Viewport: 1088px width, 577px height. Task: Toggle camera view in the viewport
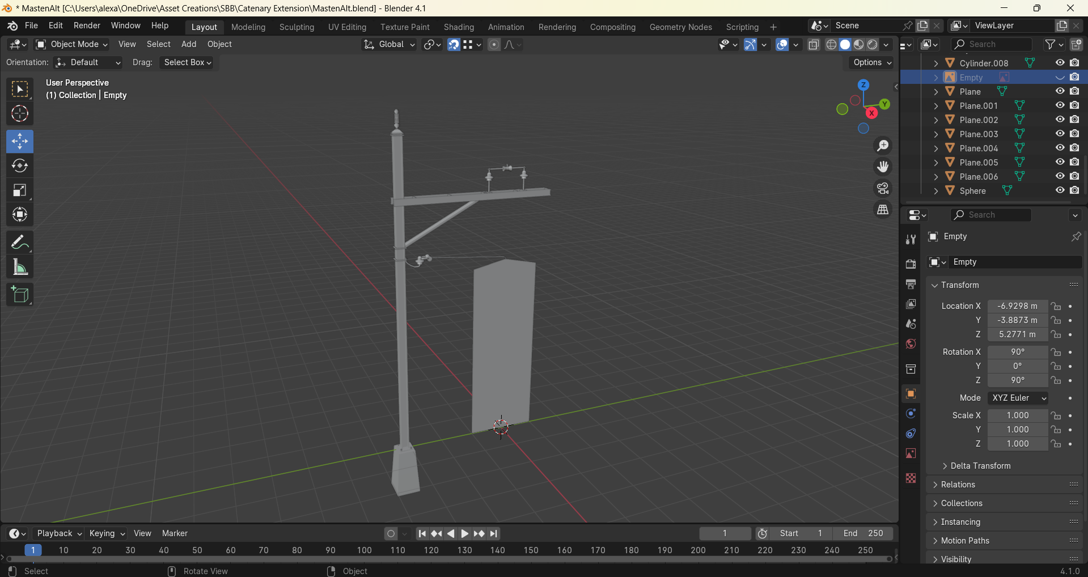point(883,188)
